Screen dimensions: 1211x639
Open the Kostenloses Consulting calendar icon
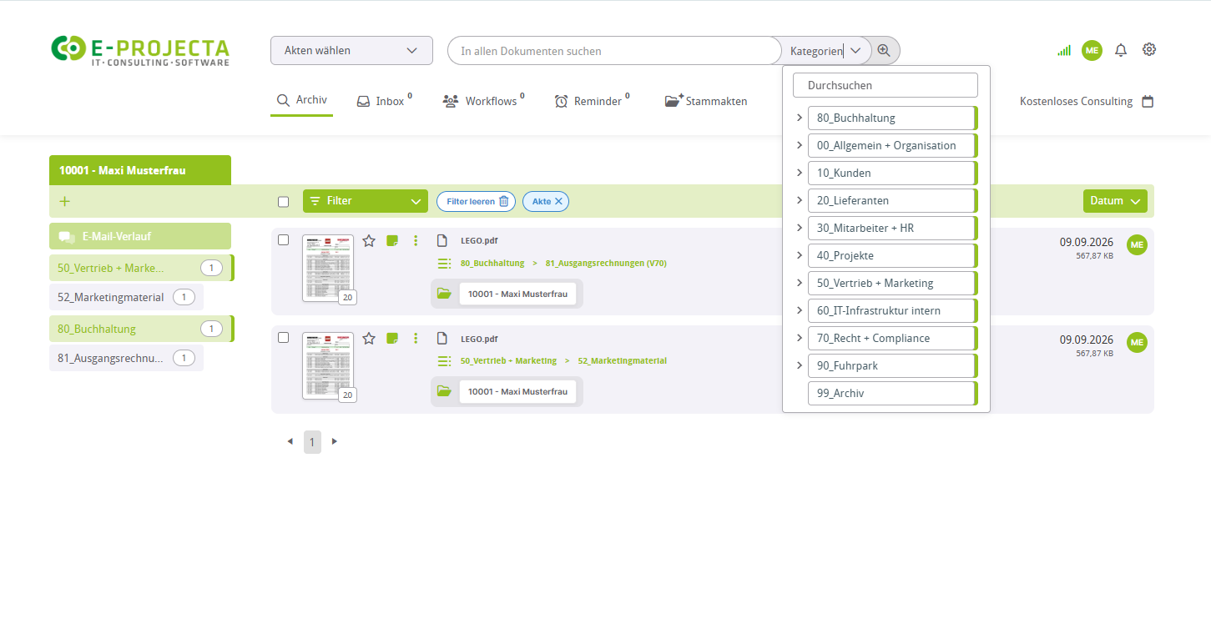click(x=1148, y=101)
